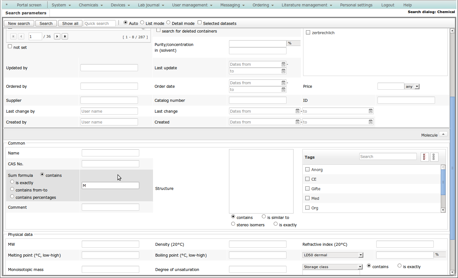
Task: Collapse the Molecule section
Action: [x=443, y=134]
